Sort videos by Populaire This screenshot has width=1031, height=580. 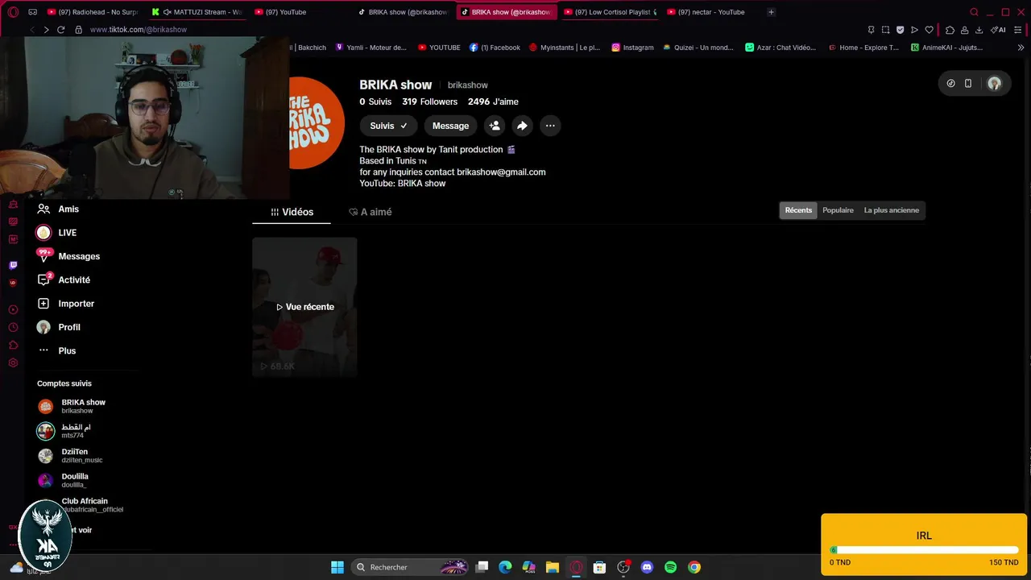(x=838, y=210)
